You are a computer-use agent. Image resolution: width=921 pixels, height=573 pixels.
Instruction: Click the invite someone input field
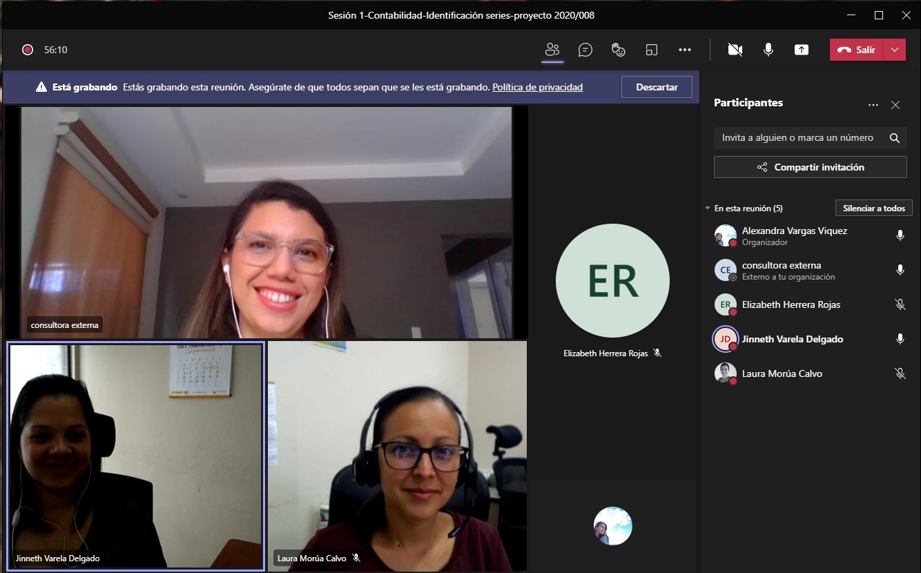click(797, 138)
